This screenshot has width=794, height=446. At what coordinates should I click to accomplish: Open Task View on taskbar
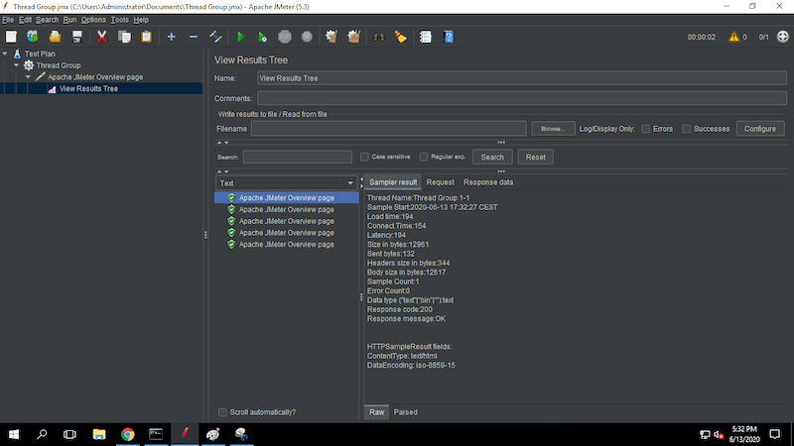(69, 434)
